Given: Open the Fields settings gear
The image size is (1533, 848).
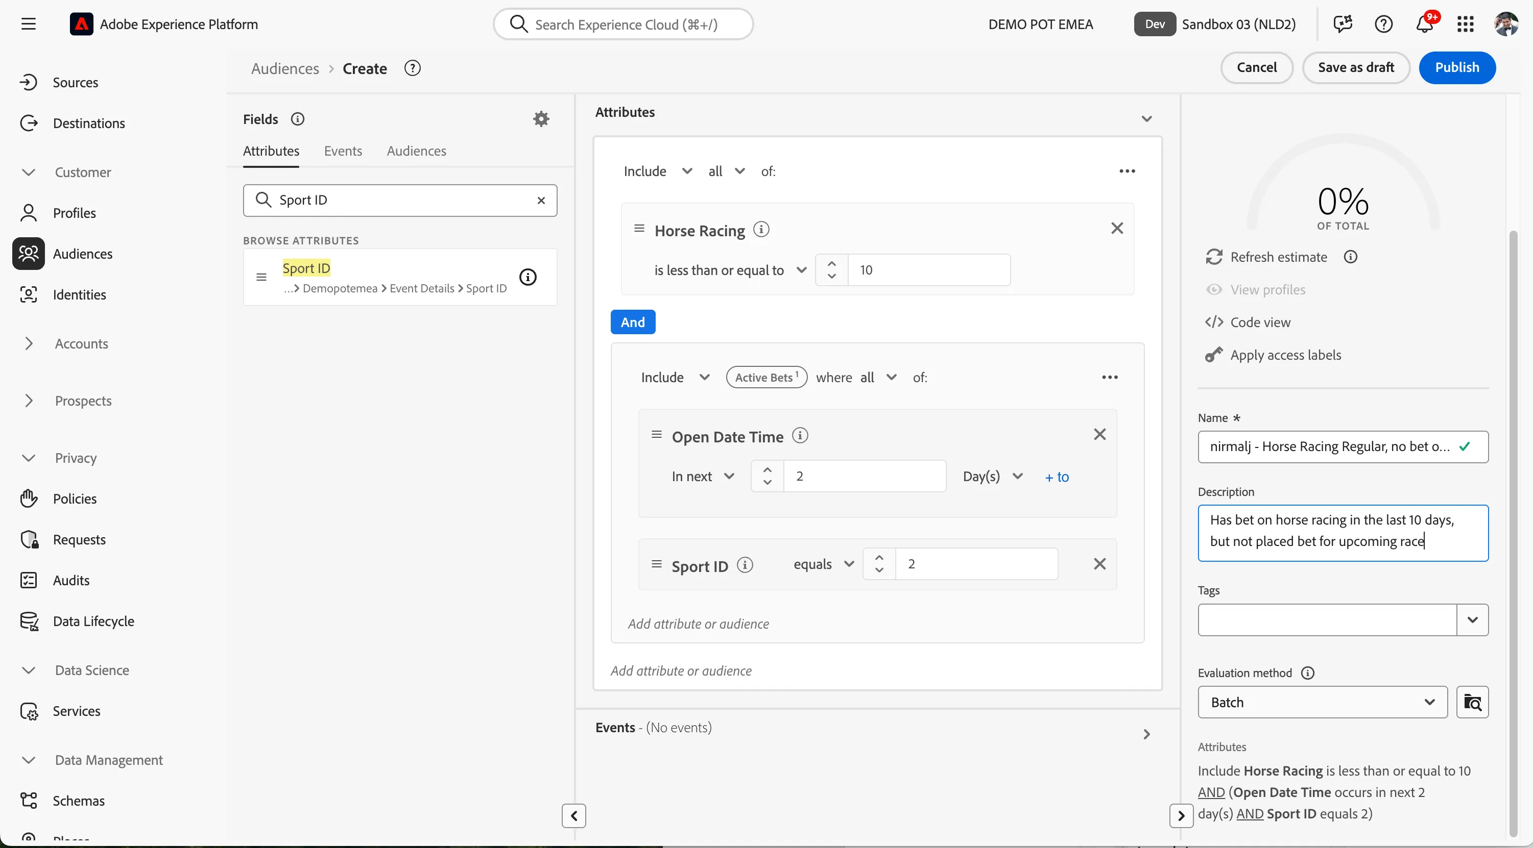Looking at the screenshot, I should click(540, 119).
